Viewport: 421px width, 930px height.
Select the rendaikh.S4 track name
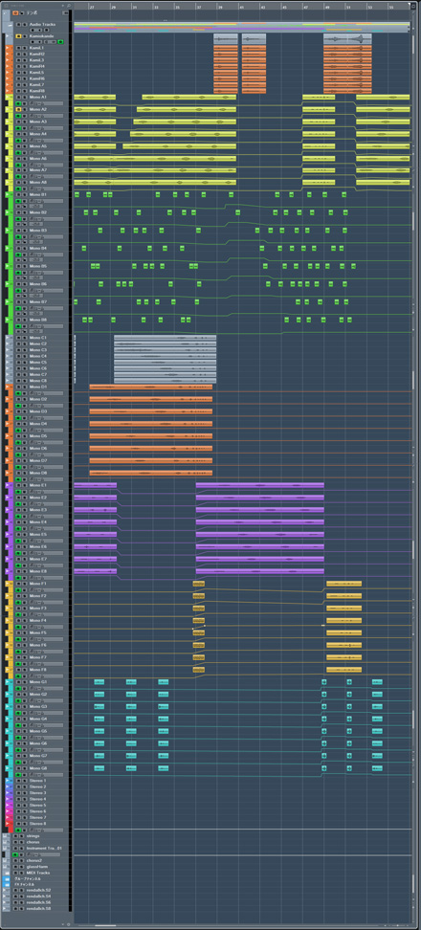click(x=38, y=897)
